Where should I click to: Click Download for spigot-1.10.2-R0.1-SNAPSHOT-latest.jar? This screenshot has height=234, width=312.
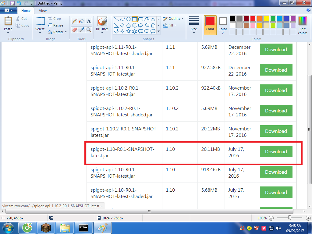[x=276, y=131]
